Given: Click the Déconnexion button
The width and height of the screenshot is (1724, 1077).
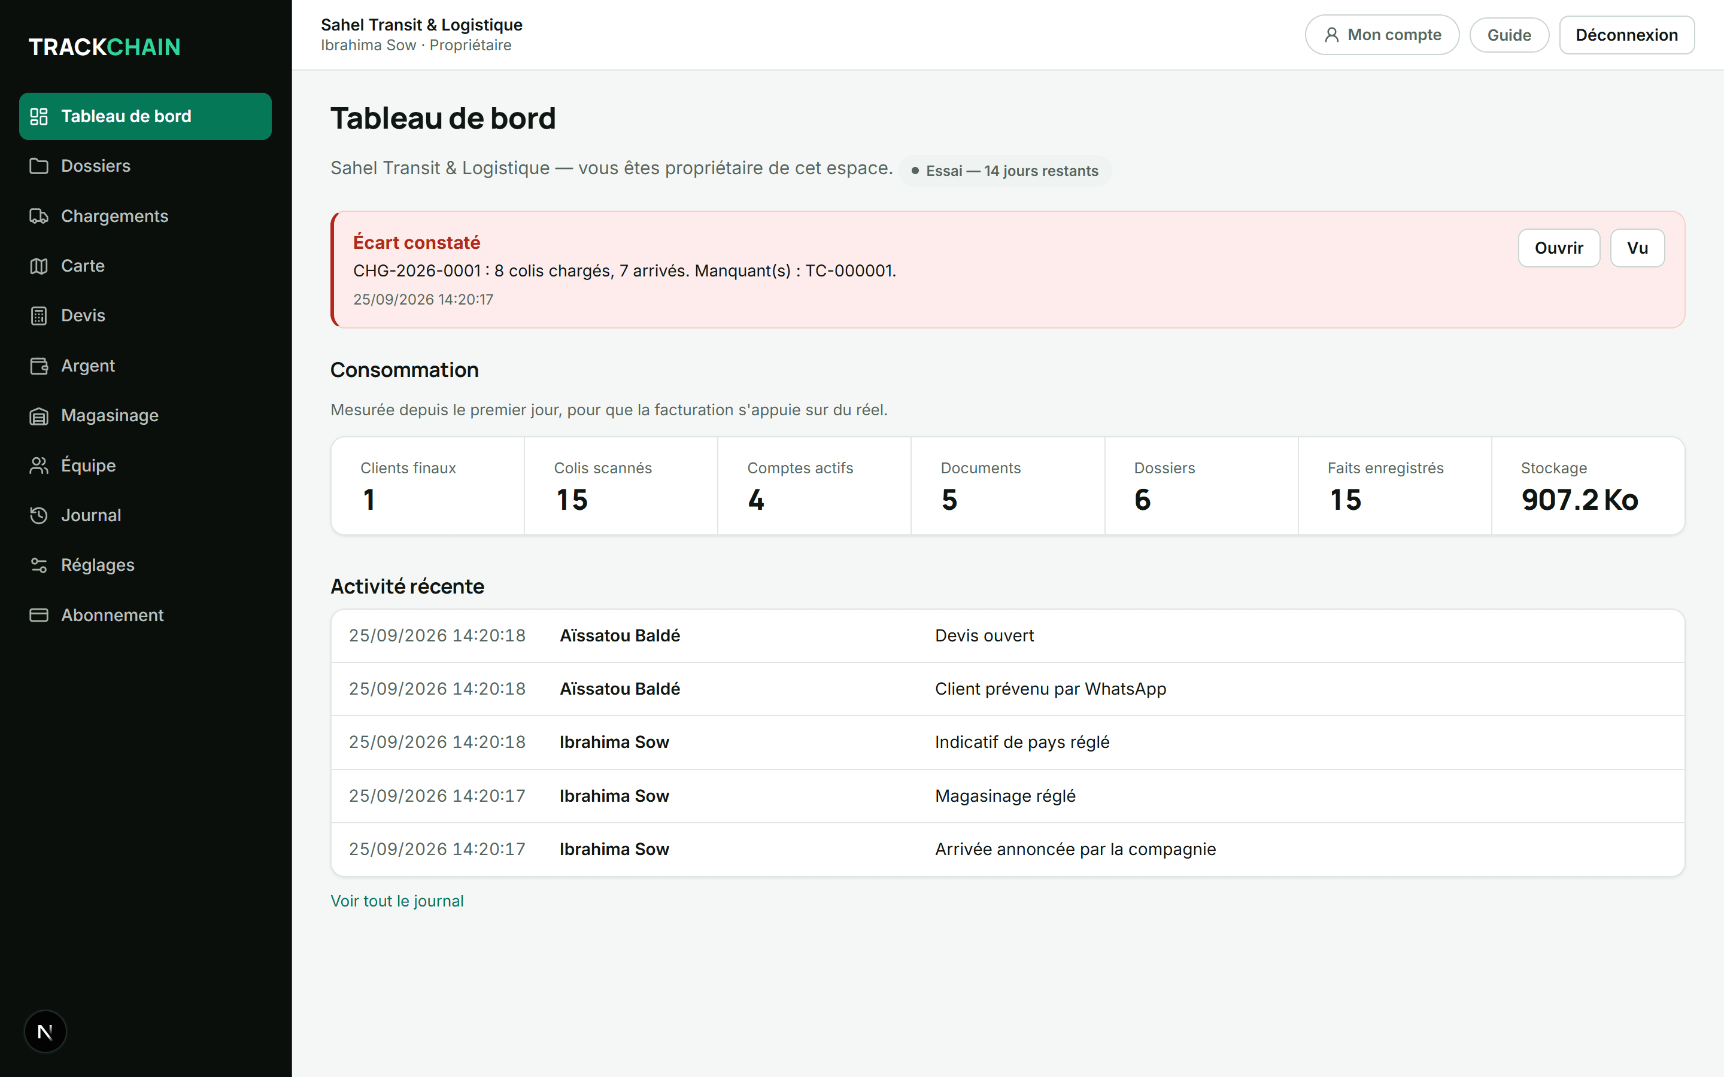Looking at the screenshot, I should 1626,35.
